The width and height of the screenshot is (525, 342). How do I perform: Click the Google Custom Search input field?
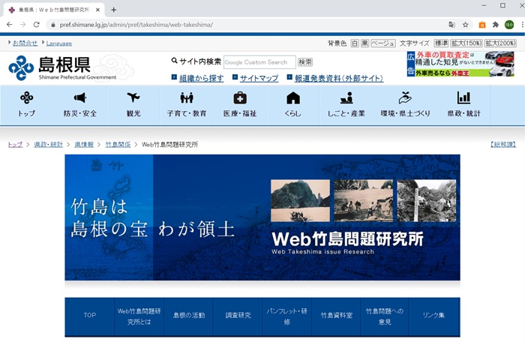(259, 62)
